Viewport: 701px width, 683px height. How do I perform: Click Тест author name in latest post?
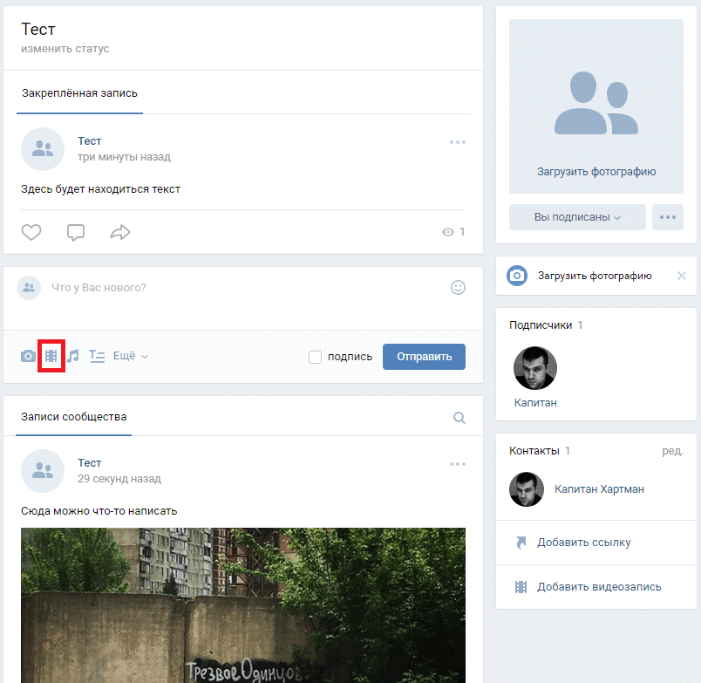90,463
